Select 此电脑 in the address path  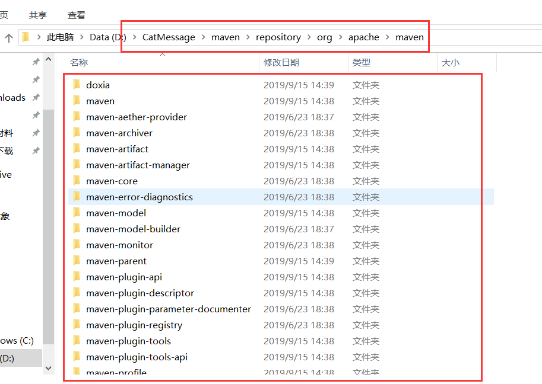60,37
